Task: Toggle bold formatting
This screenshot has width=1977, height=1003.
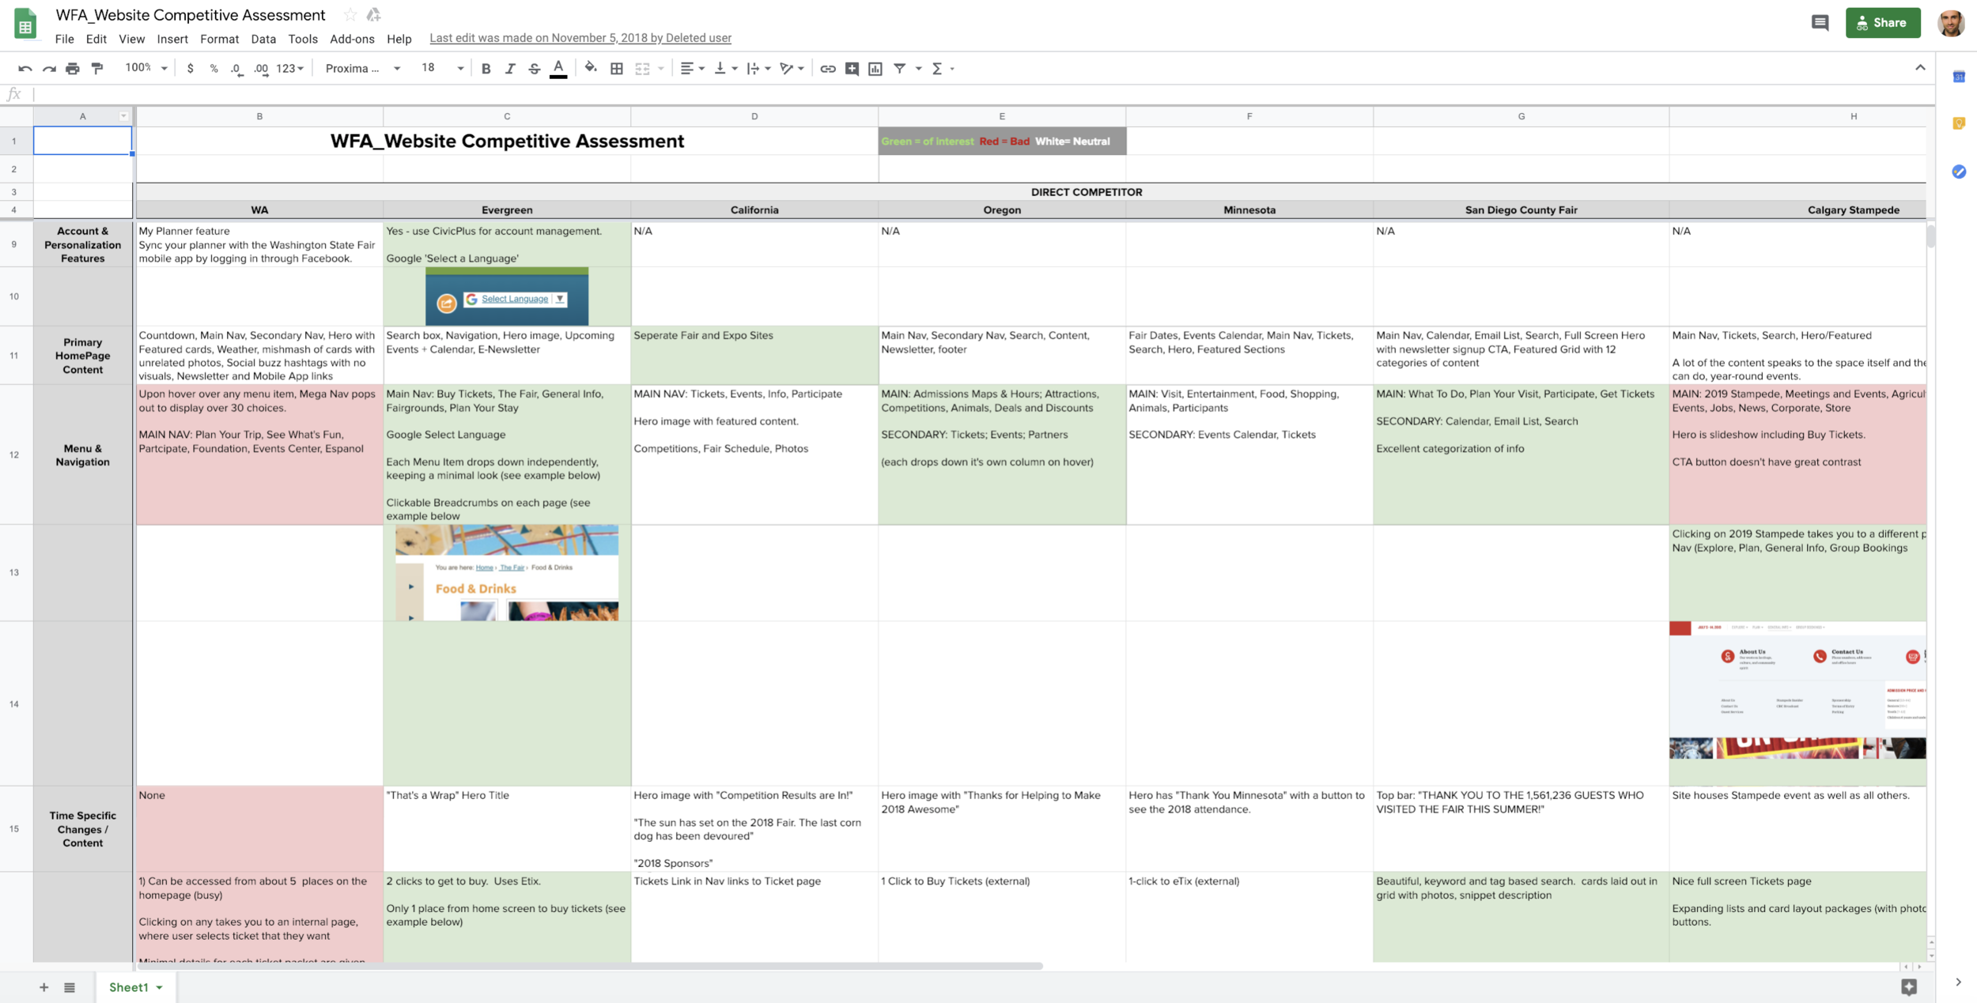Action: click(486, 69)
